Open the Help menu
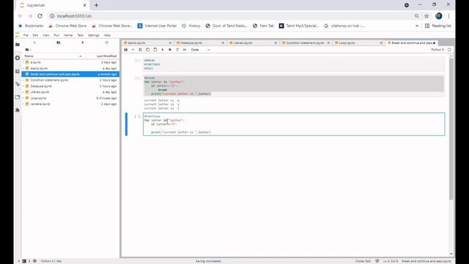This screenshot has height=264, width=469. click(x=107, y=35)
